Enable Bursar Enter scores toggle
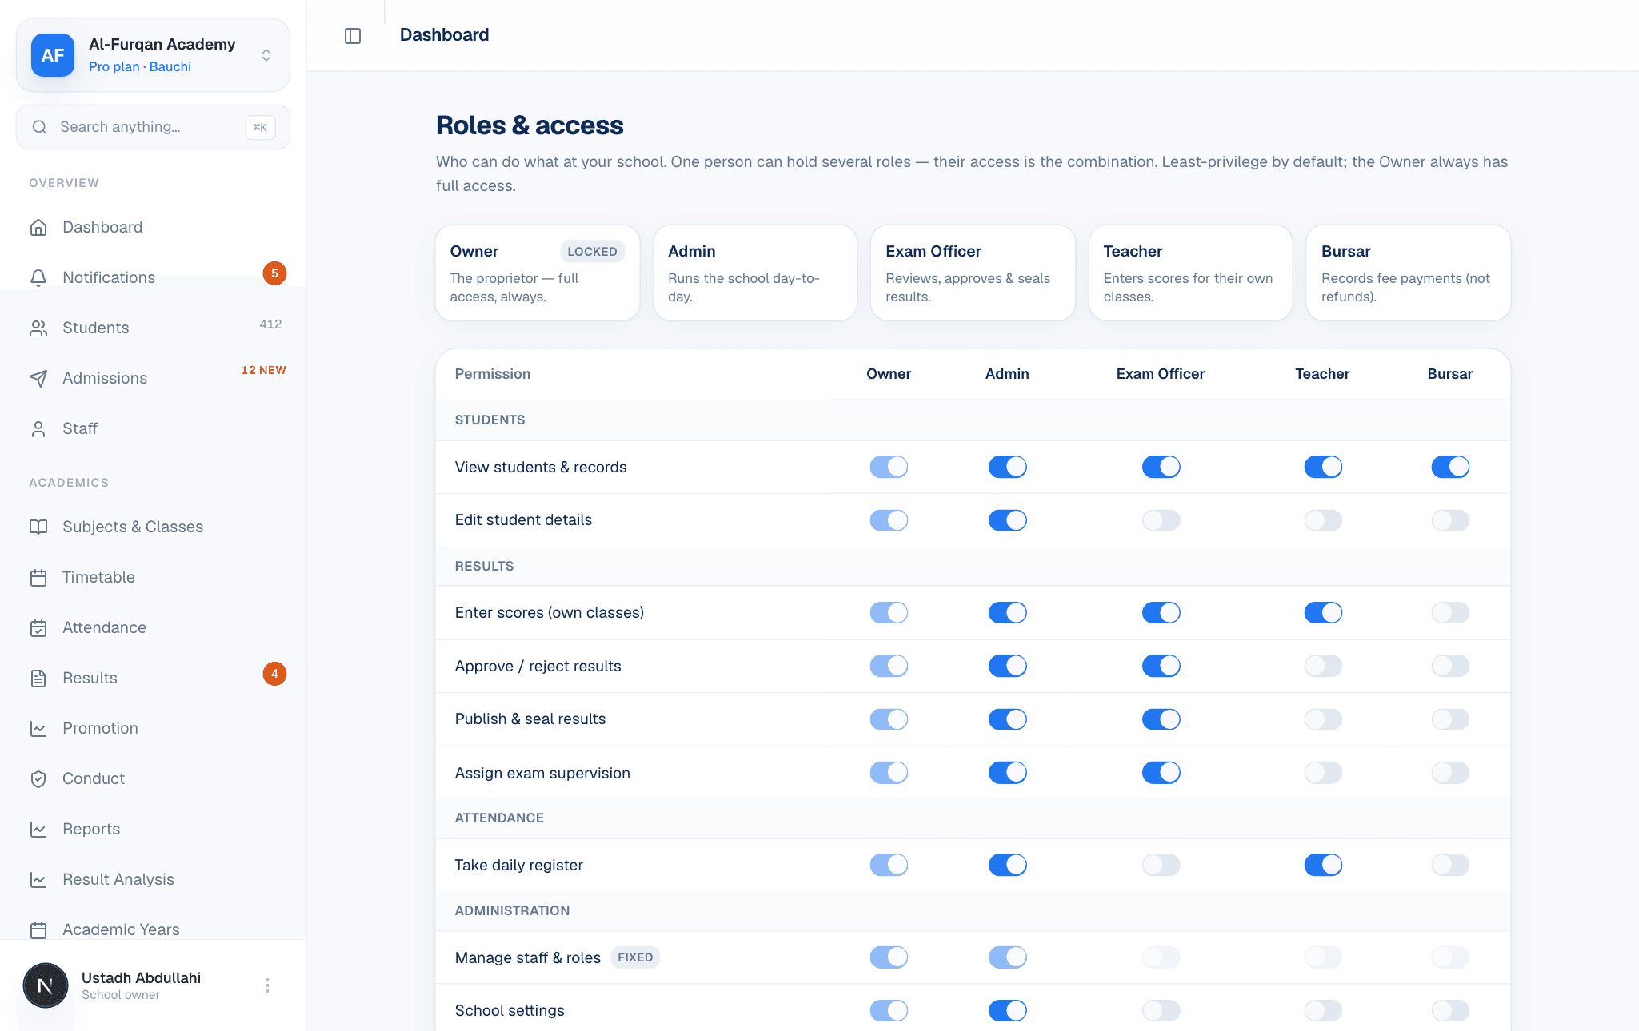This screenshot has width=1639, height=1031. tap(1450, 613)
